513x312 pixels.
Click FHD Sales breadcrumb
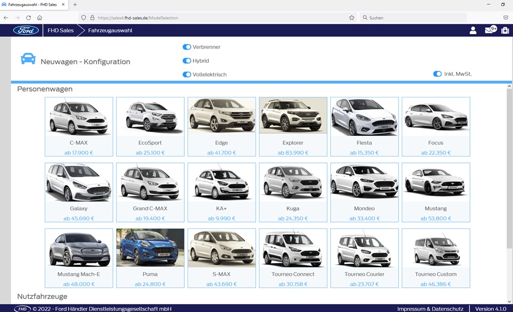click(x=61, y=30)
